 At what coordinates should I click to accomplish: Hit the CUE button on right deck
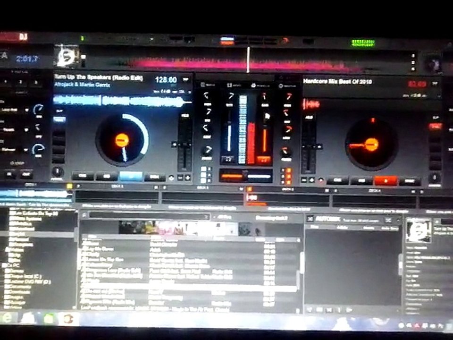(337, 180)
